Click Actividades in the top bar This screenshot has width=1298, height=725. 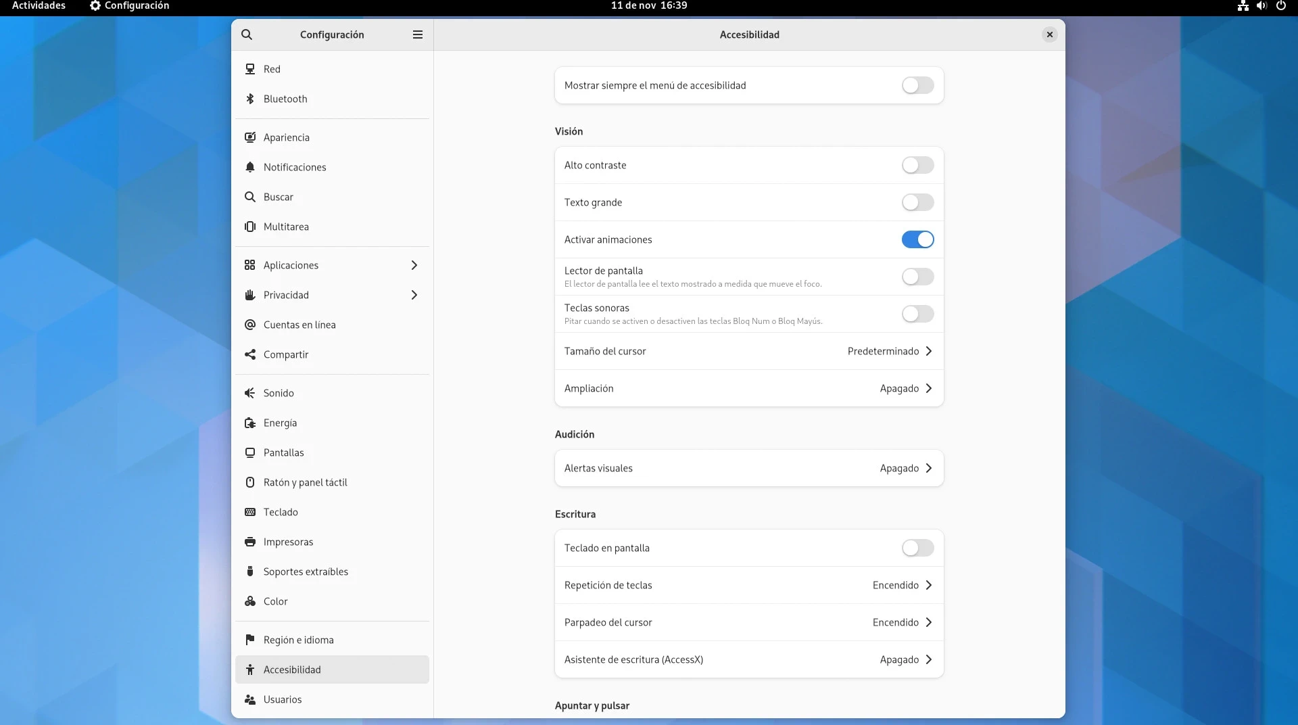pos(39,5)
